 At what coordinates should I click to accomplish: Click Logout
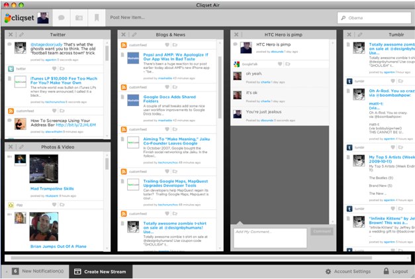coord(396,271)
